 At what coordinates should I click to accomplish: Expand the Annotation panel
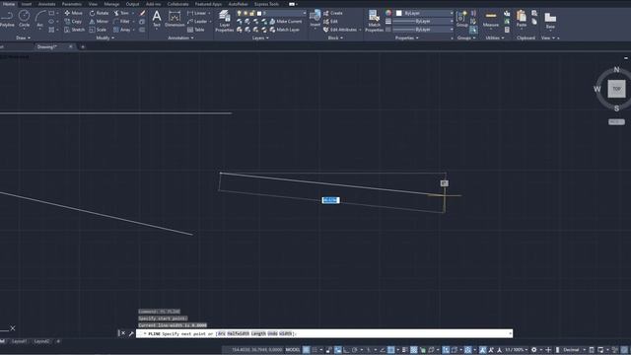click(180, 37)
